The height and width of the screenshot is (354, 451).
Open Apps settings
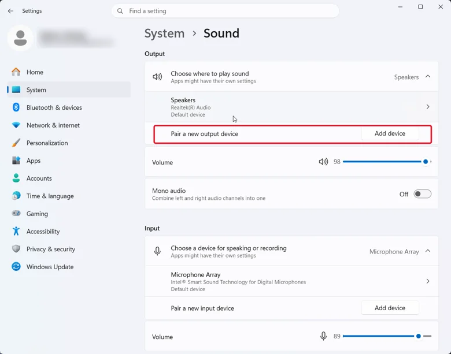point(69,161)
